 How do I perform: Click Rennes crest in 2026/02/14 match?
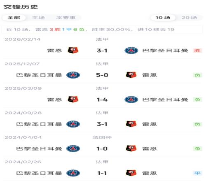[x=73, y=50]
